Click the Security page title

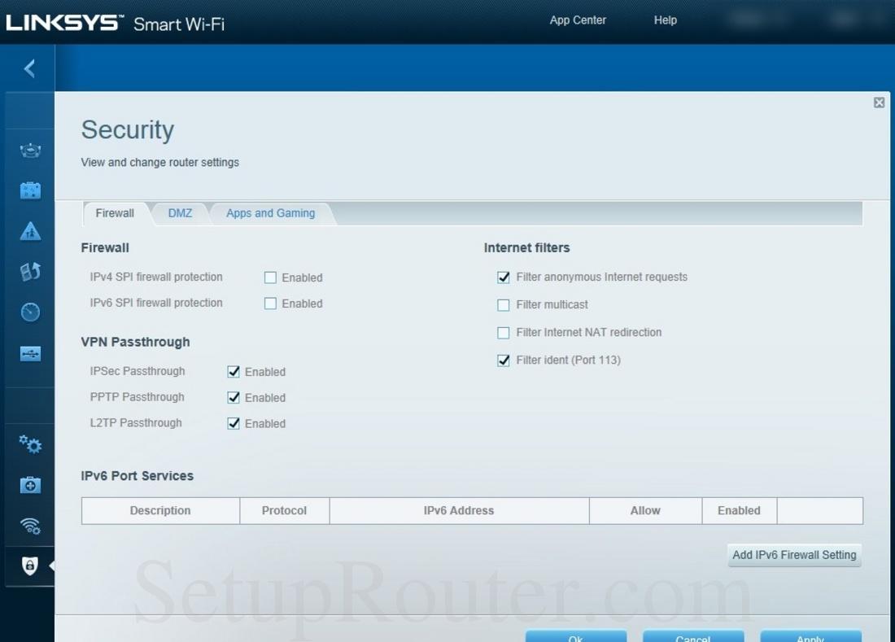click(127, 129)
